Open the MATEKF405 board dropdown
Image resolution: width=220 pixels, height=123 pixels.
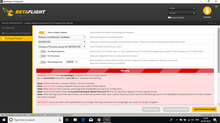pyautogui.click(x=62, y=42)
